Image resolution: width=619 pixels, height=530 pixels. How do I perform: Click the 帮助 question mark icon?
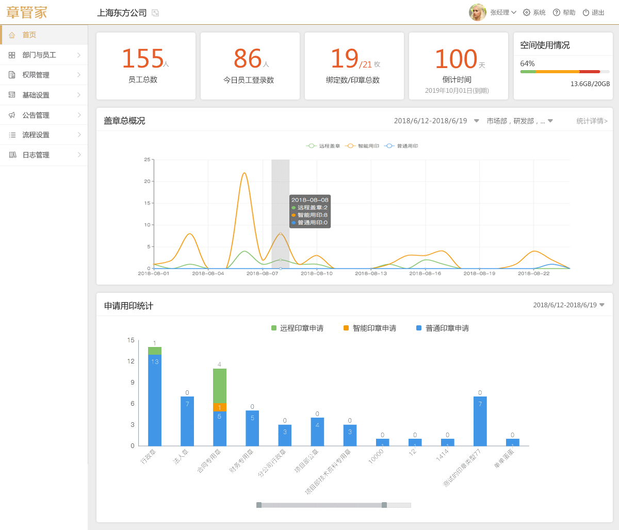pyautogui.click(x=556, y=12)
